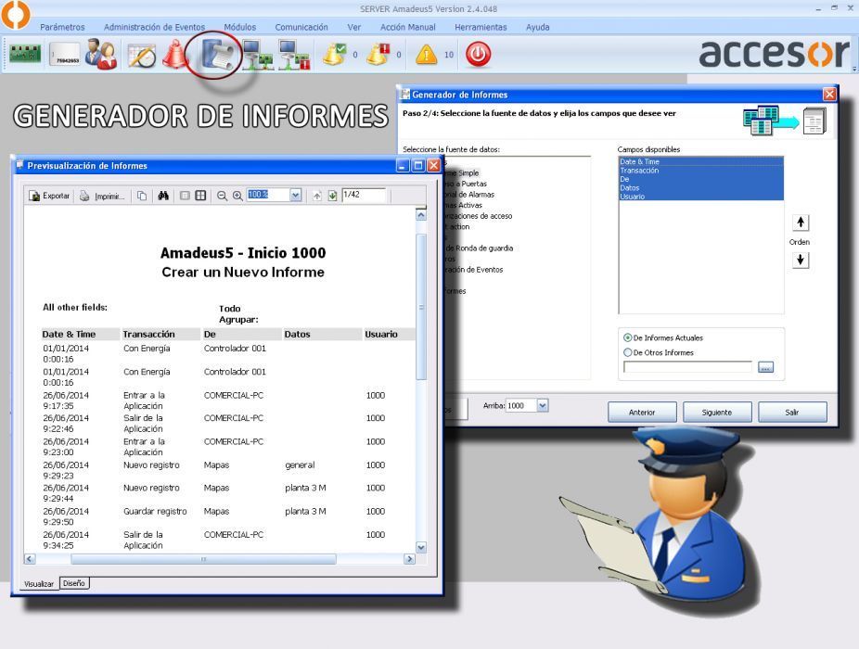Image resolution: width=859 pixels, height=649 pixels.
Task: Open the Módulos menu
Action: (240, 27)
